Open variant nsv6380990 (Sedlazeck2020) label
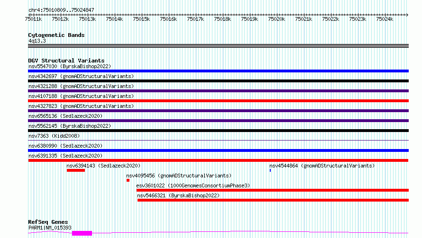 point(65,146)
